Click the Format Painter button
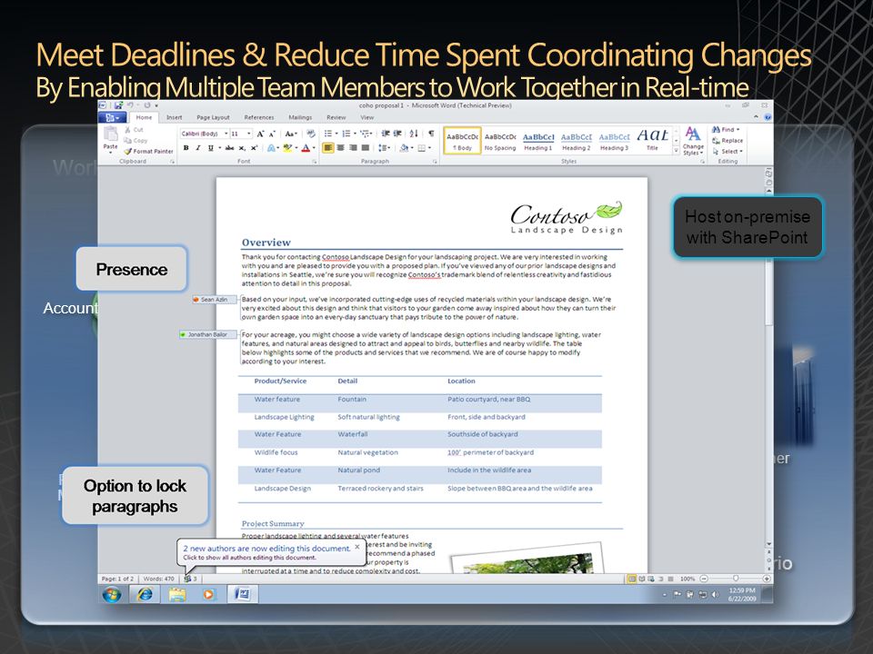 (x=148, y=151)
